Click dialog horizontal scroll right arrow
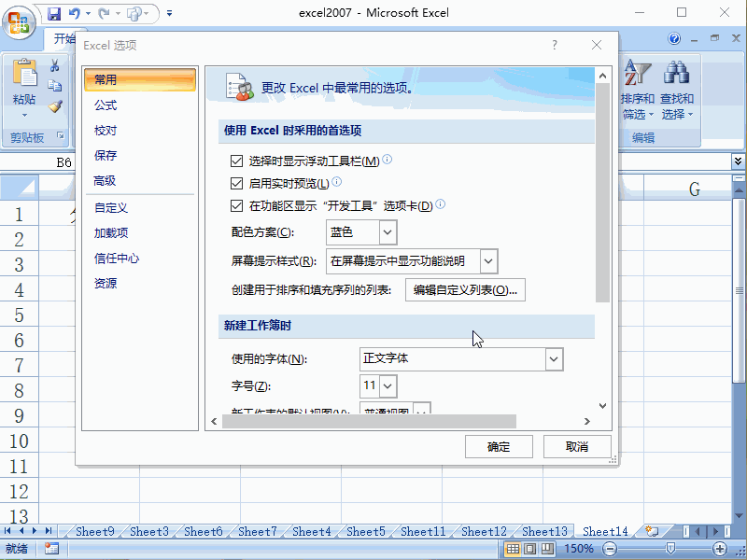 [x=587, y=422]
